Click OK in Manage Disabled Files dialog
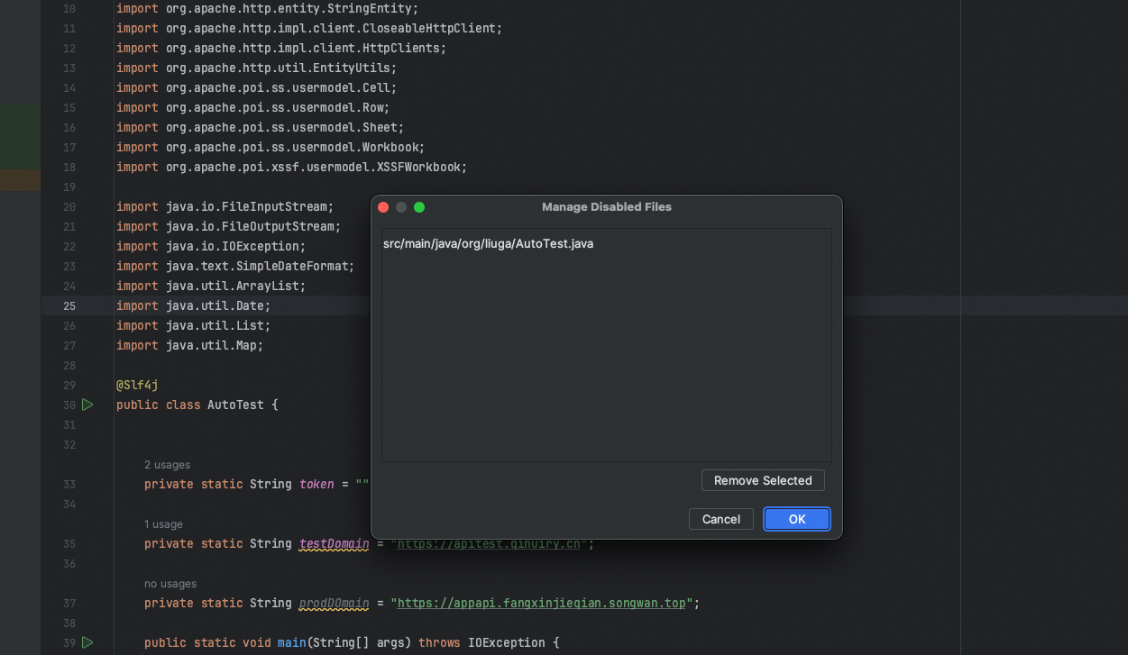Image resolution: width=1128 pixels, height=655 pixels. [x=796, y=519]
